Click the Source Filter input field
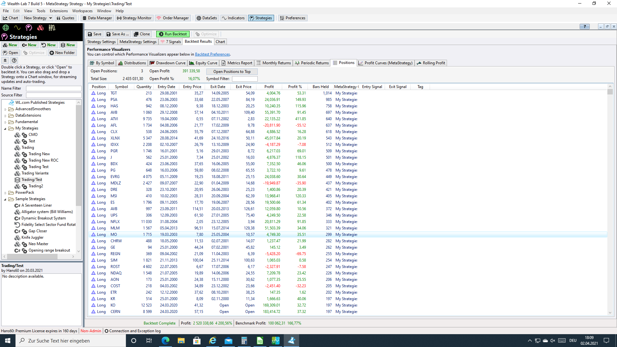The width and height of the screenshot is (617, 347). (x=54, y=95)
